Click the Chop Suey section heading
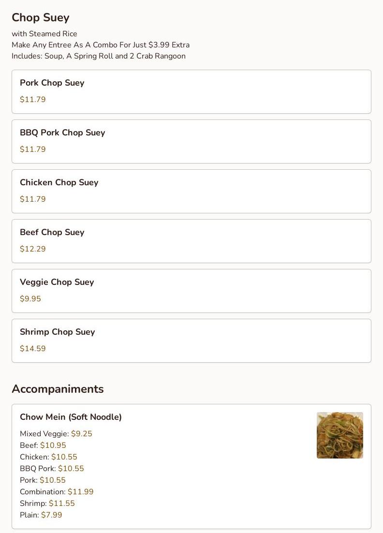This screenshot has width=383, height=533. coord(41,17)
